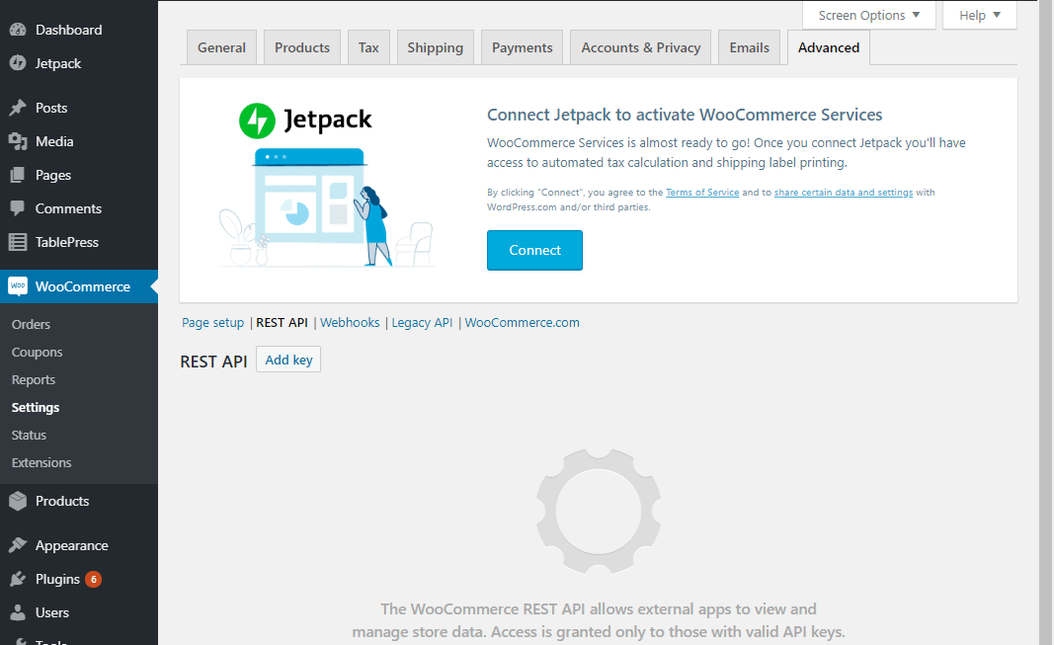
Task: Click the Plugins plug icon
Action: click(x=18, y=579)
